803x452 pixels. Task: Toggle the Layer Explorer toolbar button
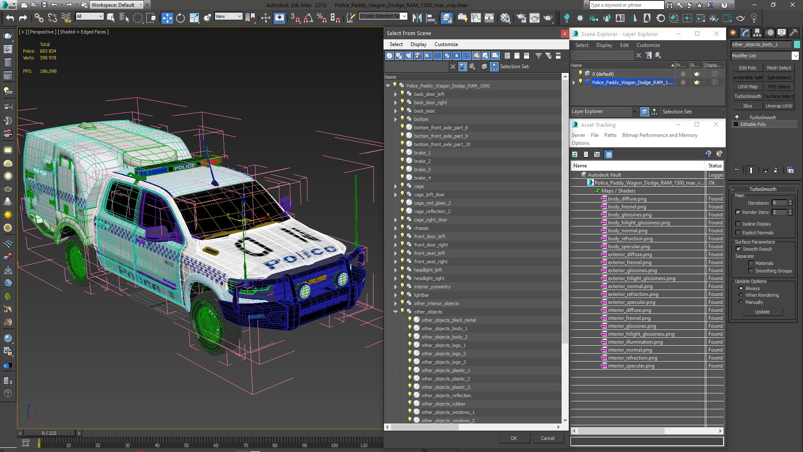coord(447,18)
